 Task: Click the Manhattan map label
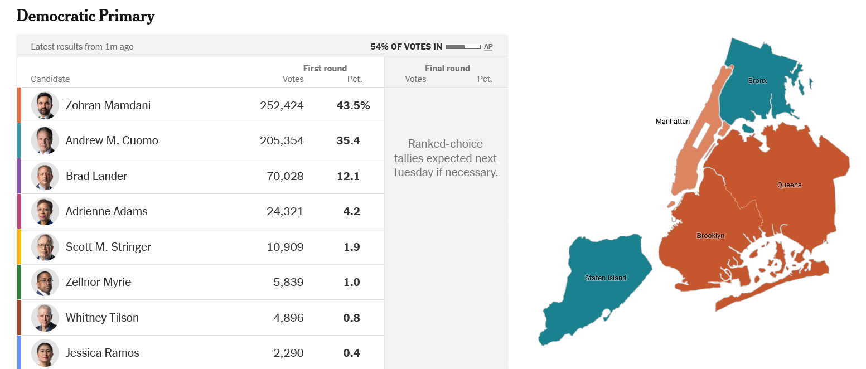click(673, 121)
